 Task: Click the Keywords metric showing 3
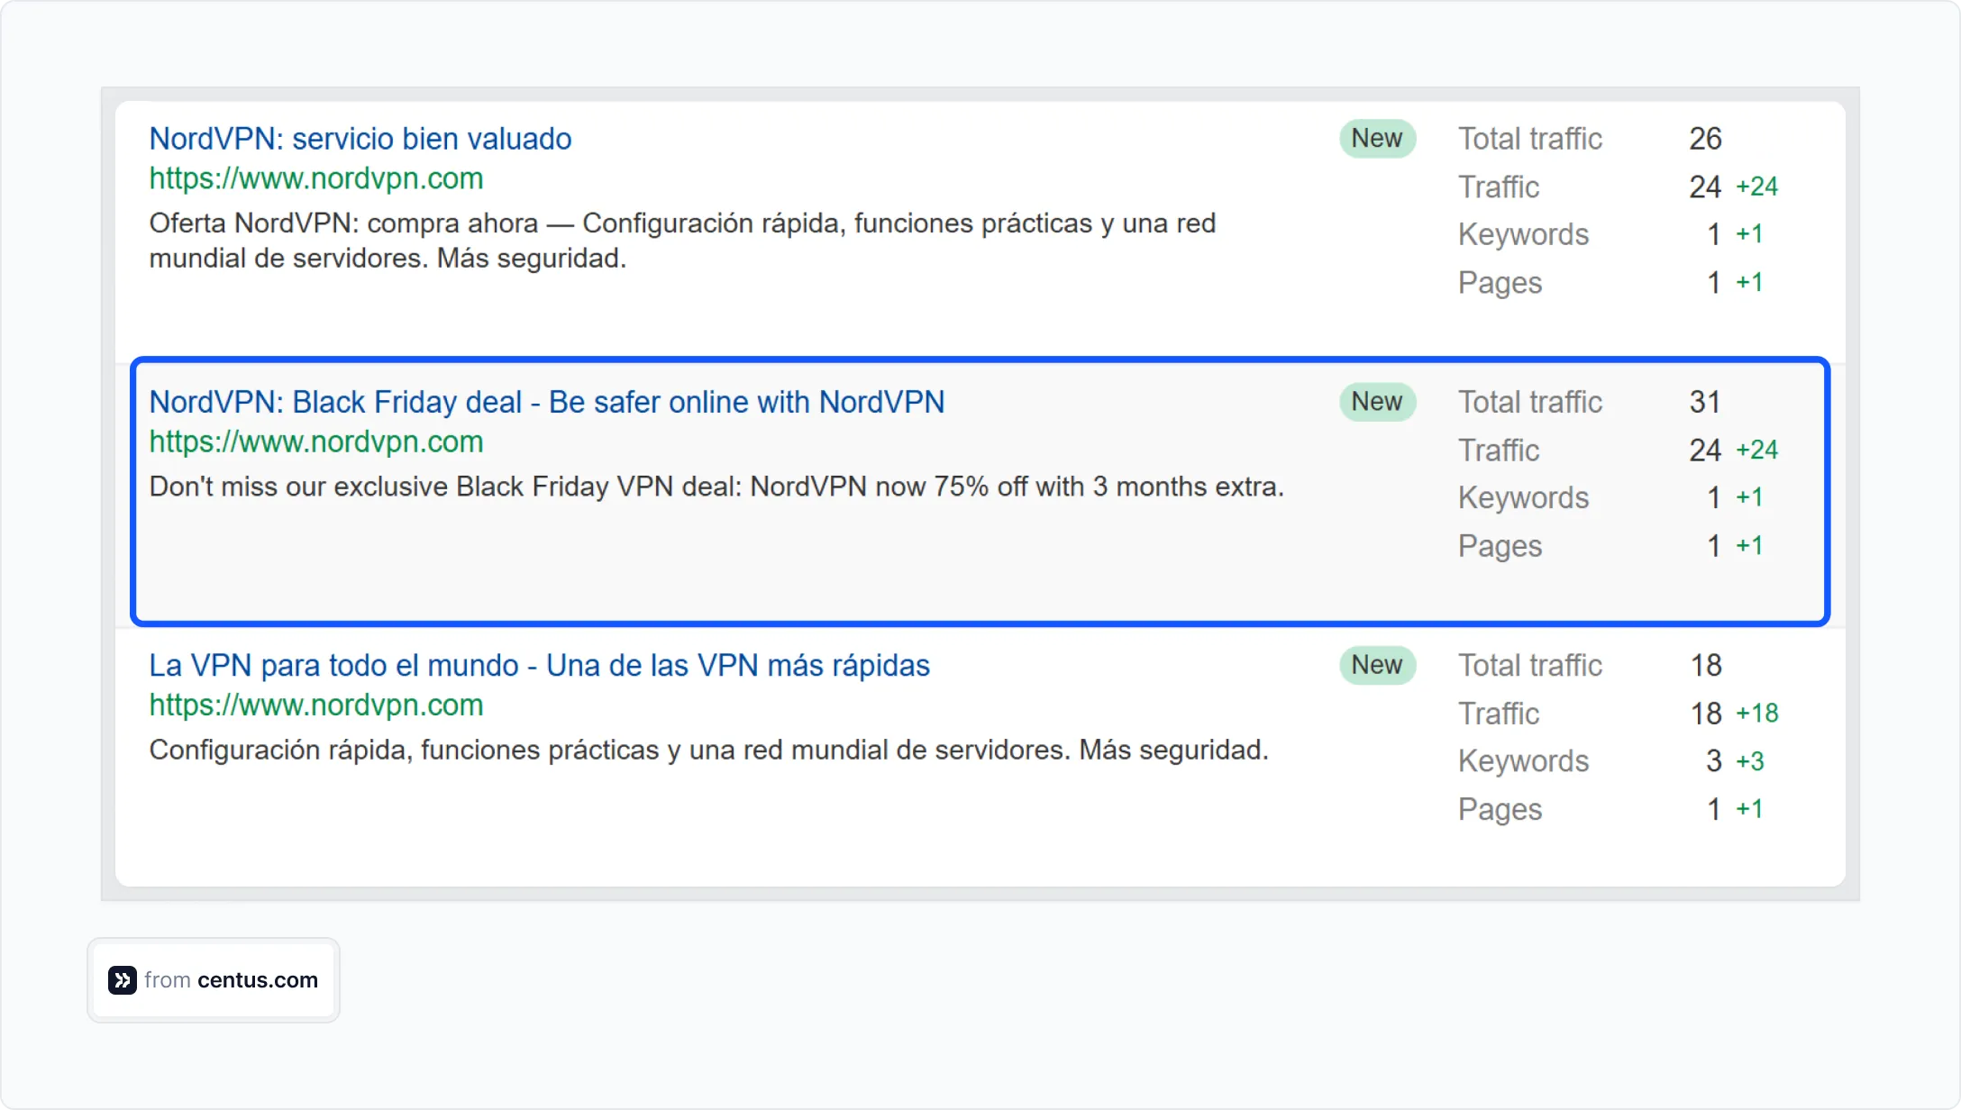pos(1713,760)
